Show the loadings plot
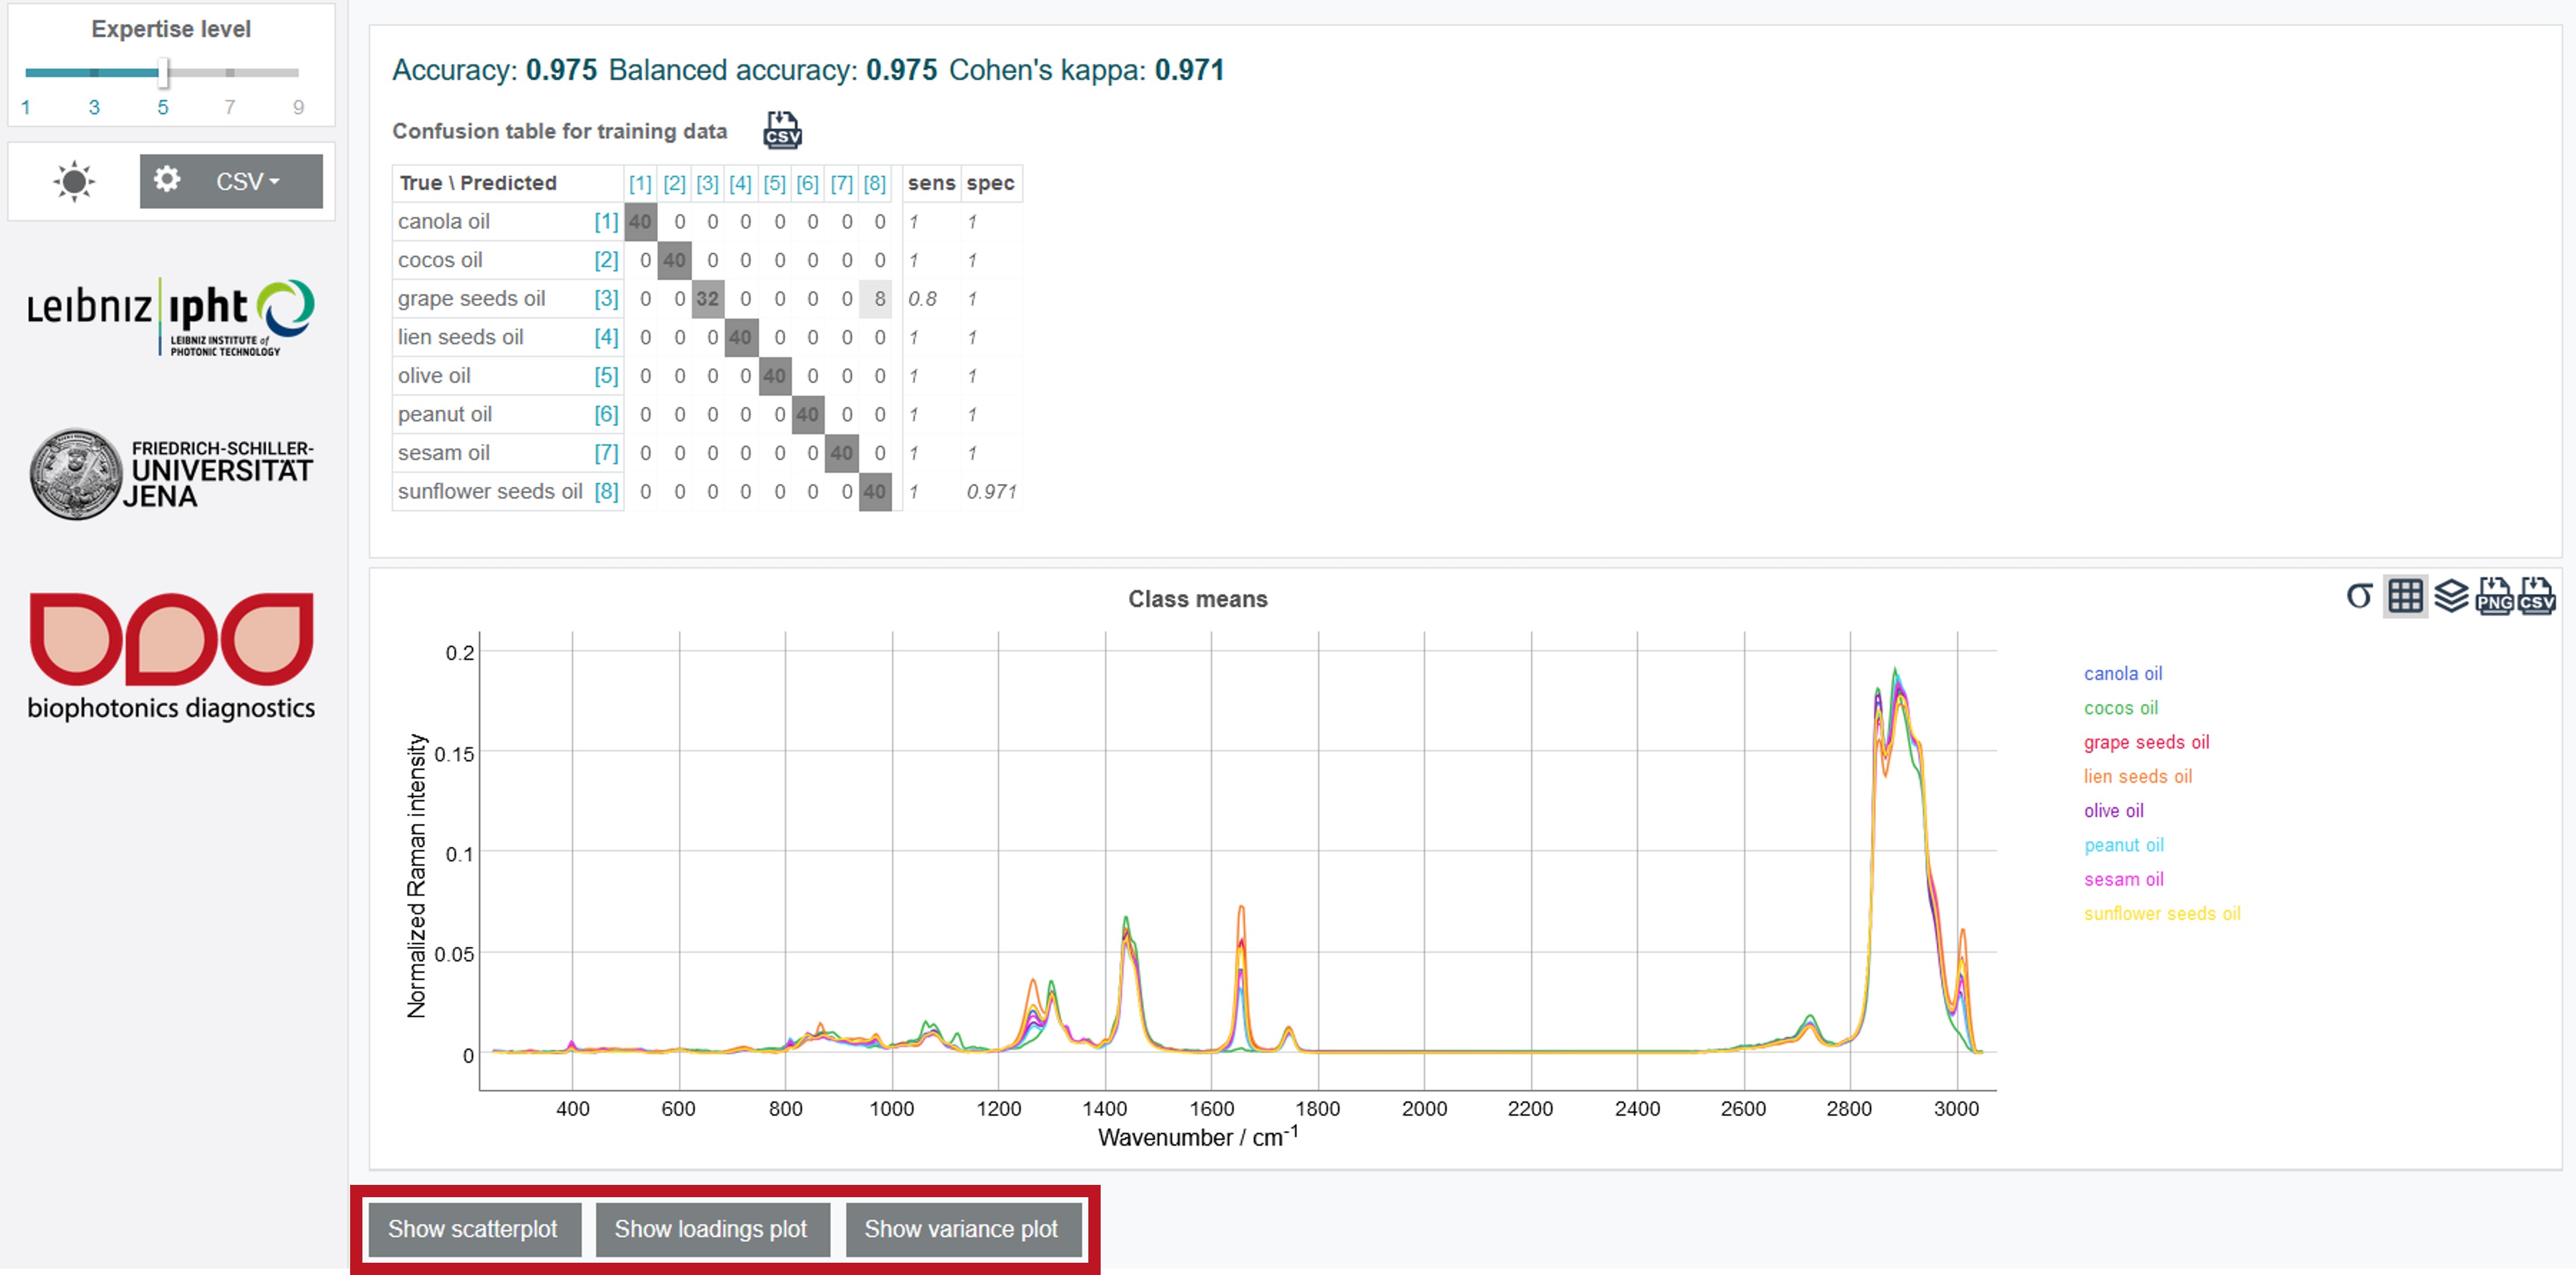Image resolution: width=2576 pixels, height=1275 pixels. coord(711,1229)
